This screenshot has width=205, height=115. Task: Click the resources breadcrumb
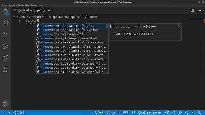pyautogui.click(x=38, y=17)
